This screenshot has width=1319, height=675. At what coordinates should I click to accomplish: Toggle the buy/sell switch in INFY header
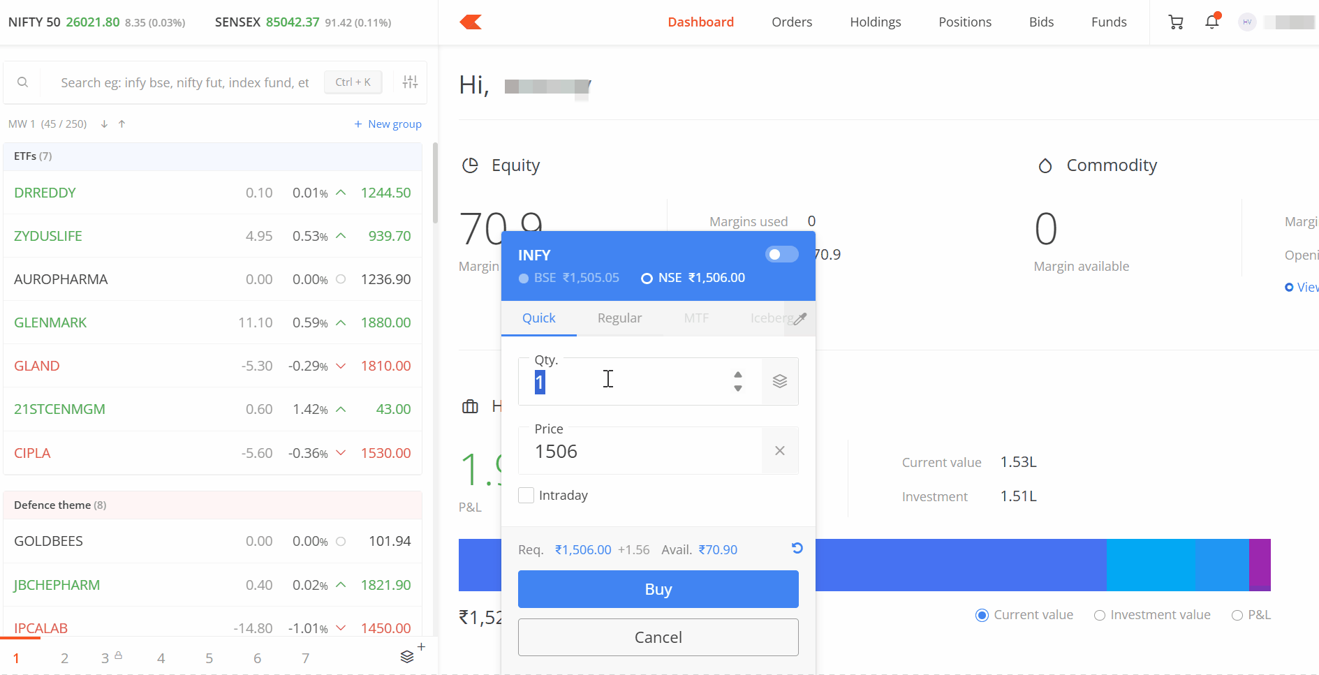click(x=781, y=254)
